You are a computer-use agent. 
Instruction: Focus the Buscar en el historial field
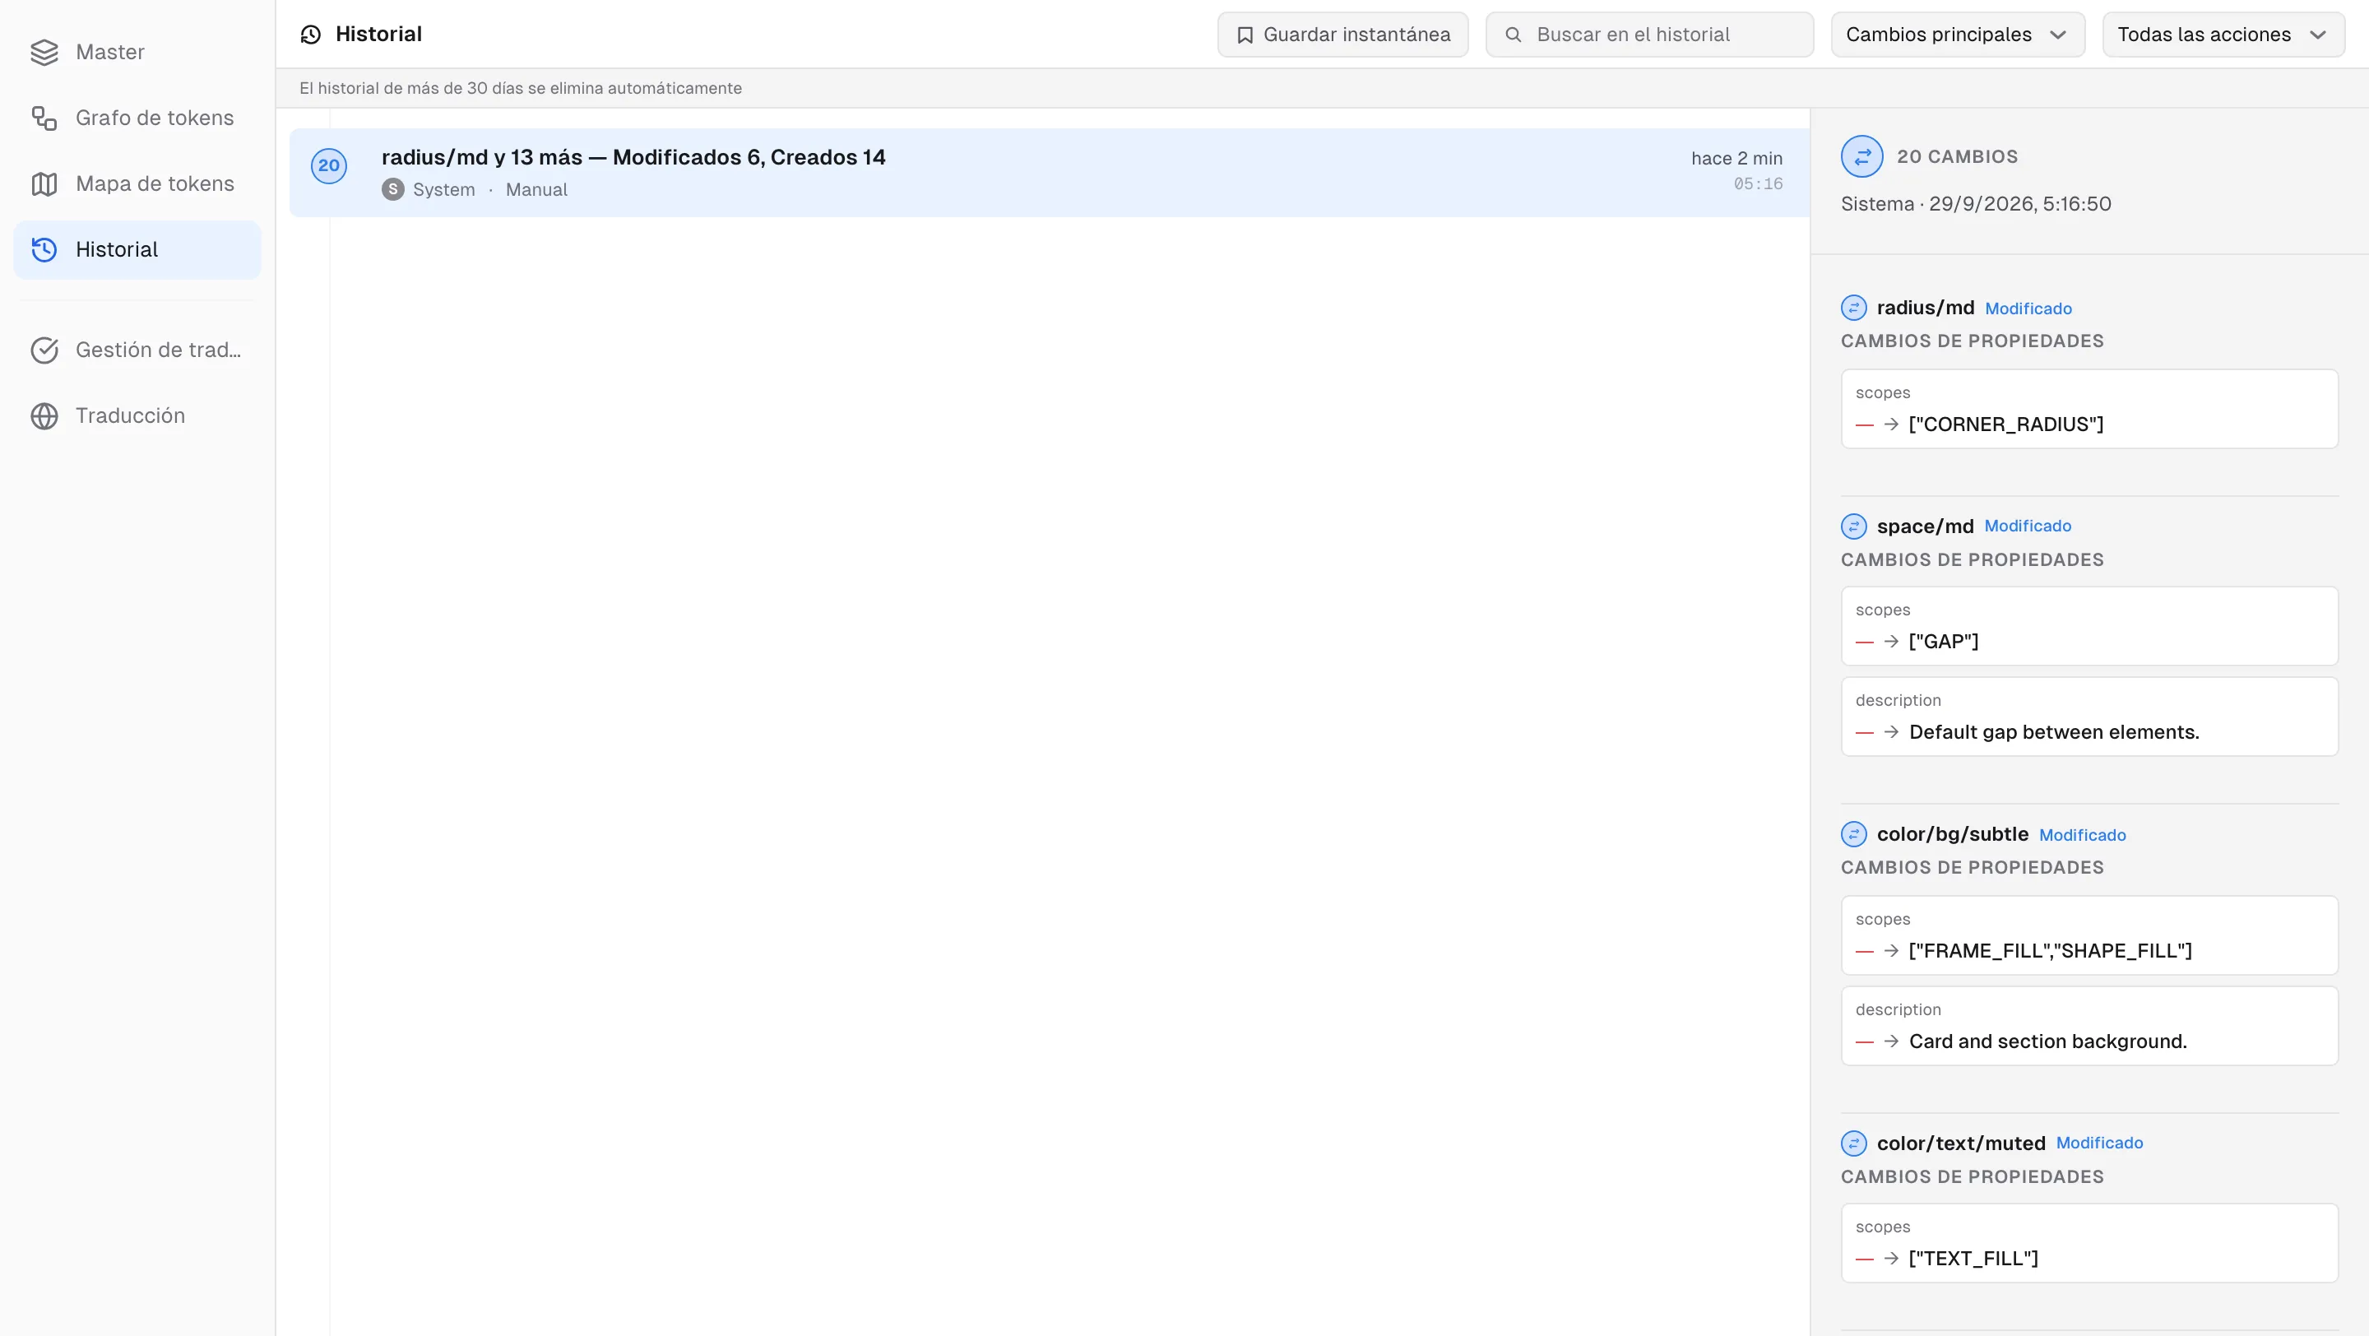pos(1649,35)
